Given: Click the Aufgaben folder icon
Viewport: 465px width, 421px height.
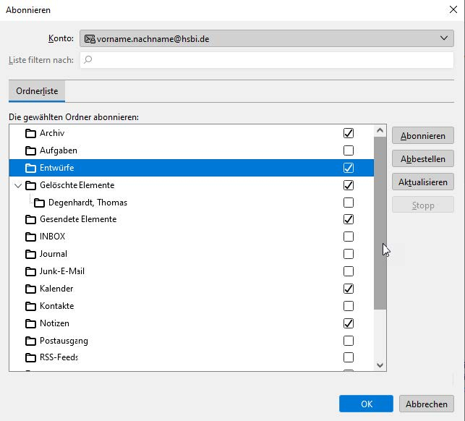Looking at the screenshot, I should pos(30,150).
